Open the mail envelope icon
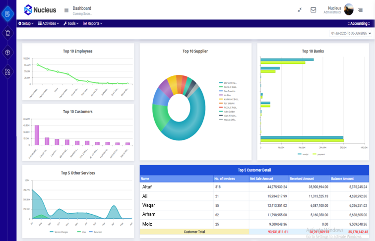Image resolution: width=375 pixels, height=241 pixels. coord(313,10)
